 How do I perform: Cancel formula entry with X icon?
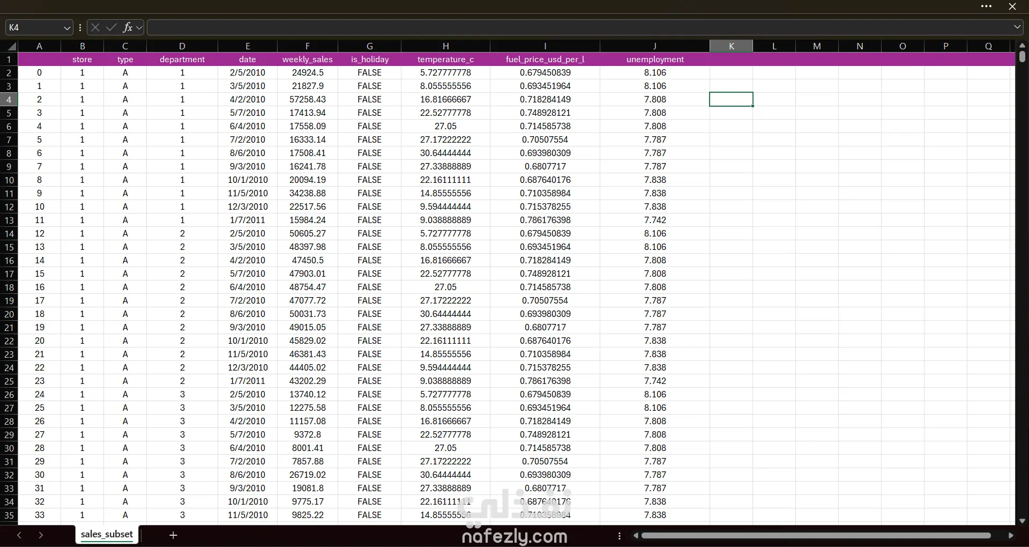click(x=95, y=27)
